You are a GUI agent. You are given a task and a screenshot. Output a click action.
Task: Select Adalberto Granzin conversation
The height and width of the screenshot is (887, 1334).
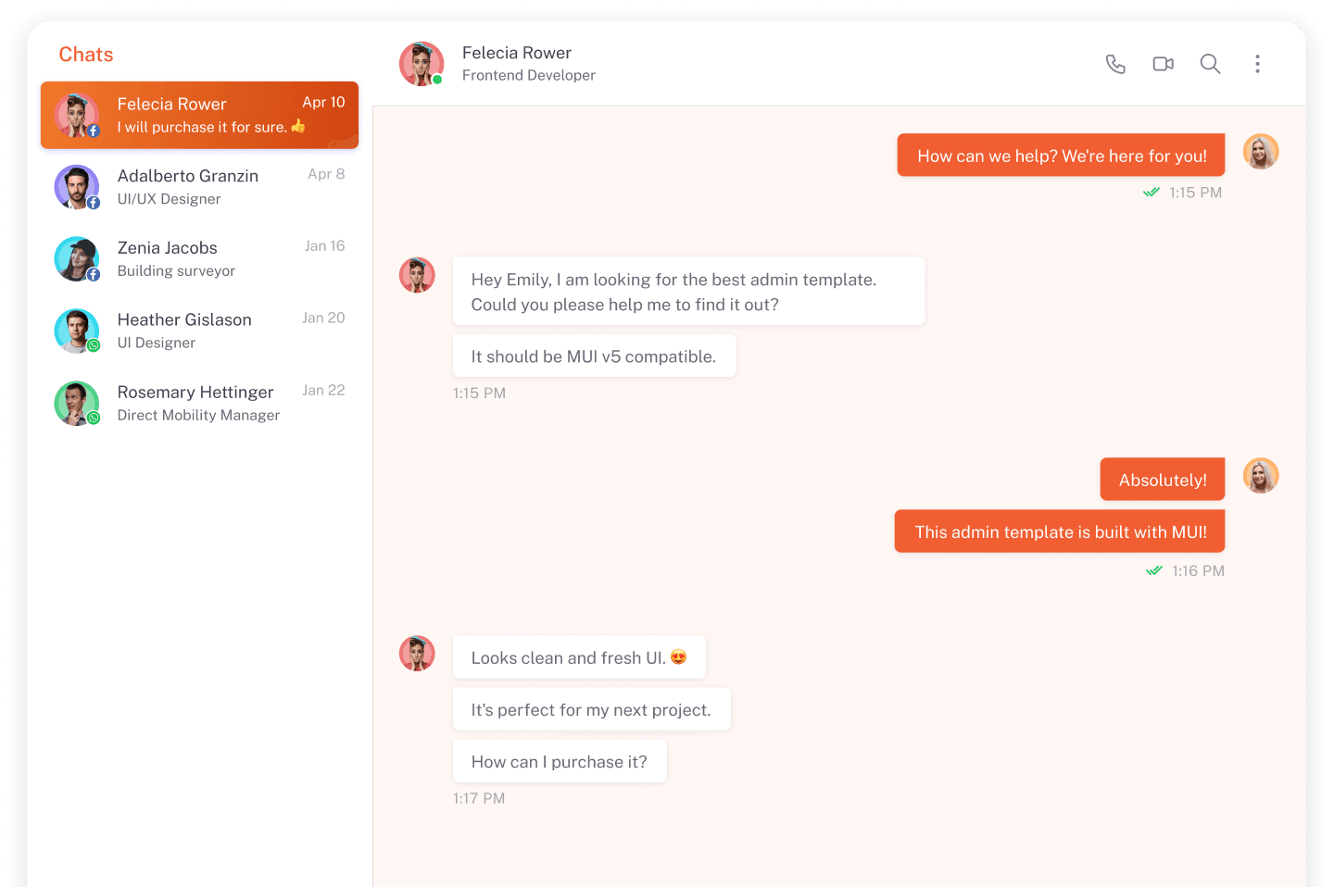[199, 187]
